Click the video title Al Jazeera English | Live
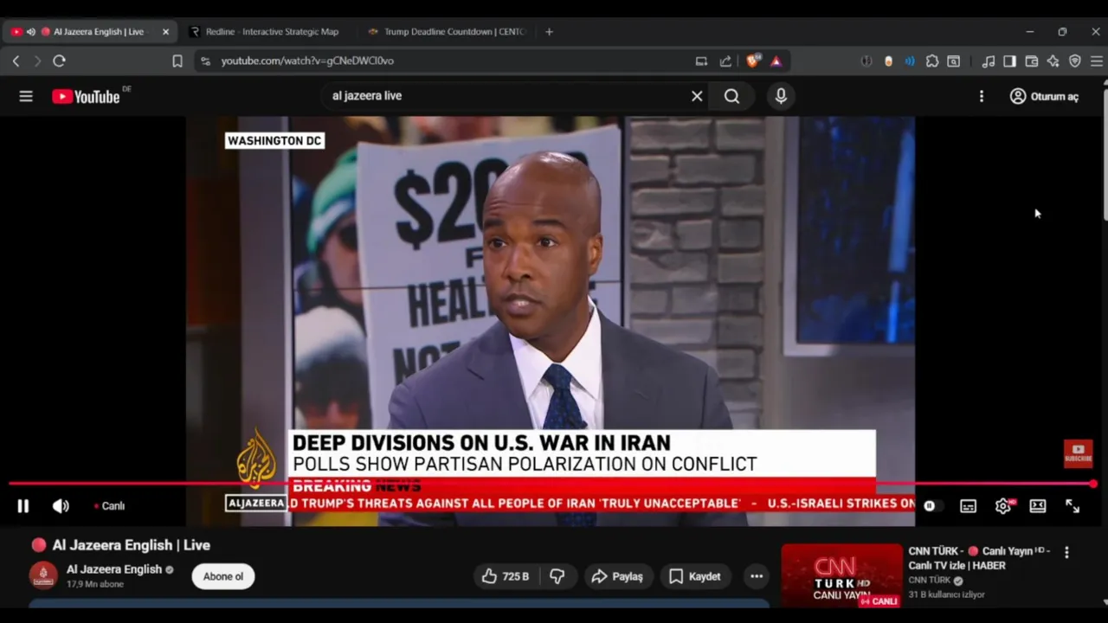 pos(131,545)
